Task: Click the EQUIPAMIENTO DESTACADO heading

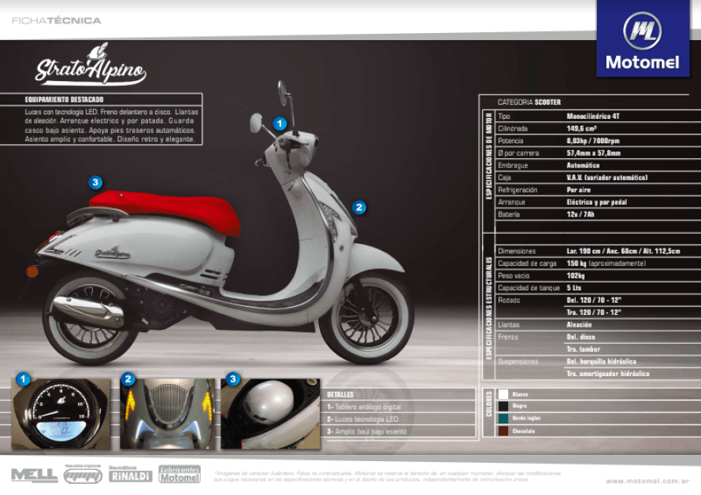Action: [64, 100]
